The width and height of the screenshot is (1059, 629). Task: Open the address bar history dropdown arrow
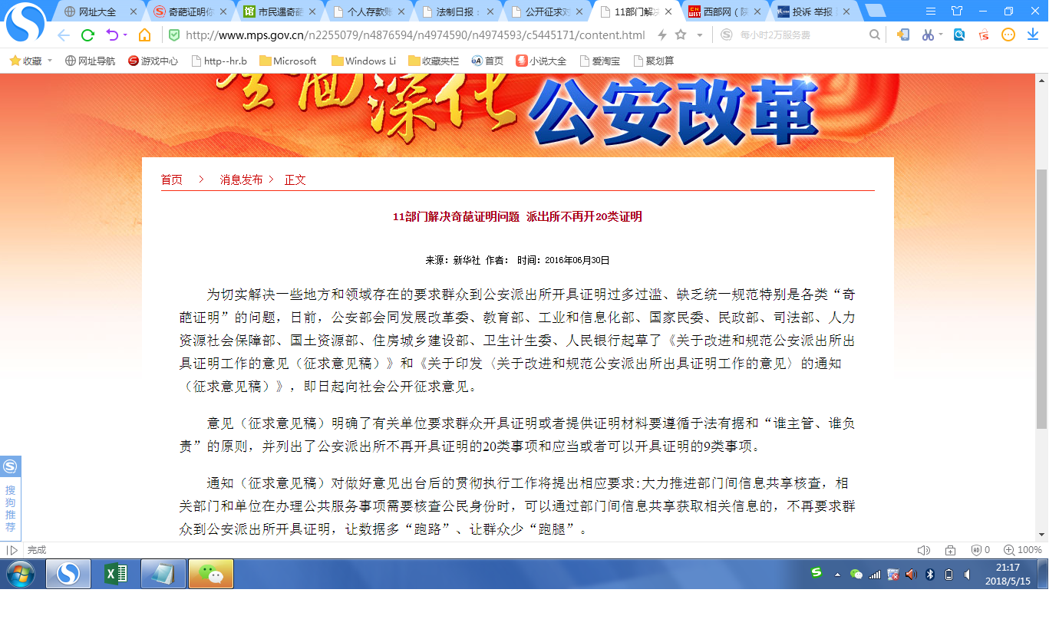(699, 35)
